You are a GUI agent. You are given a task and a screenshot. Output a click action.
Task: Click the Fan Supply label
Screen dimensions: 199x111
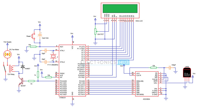[7, 42]
